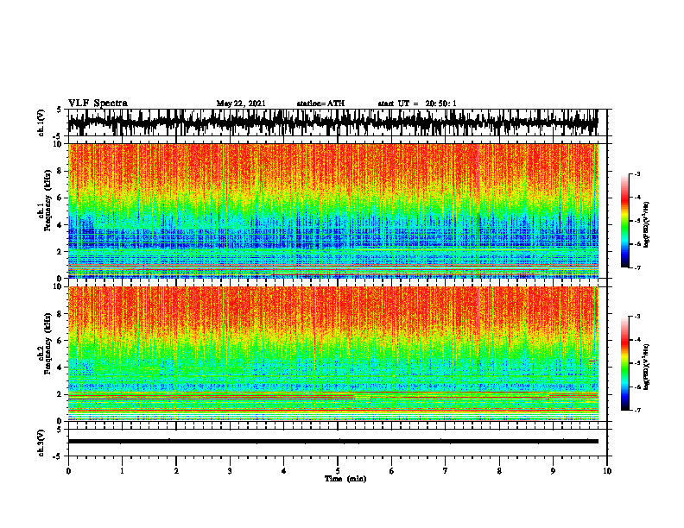Click the ch.1 spectrogram color bar

point(624,220)
